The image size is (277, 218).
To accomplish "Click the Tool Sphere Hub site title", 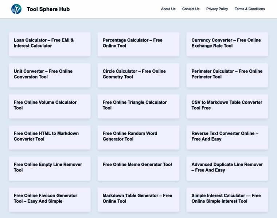I will click(x=48, y=9).
